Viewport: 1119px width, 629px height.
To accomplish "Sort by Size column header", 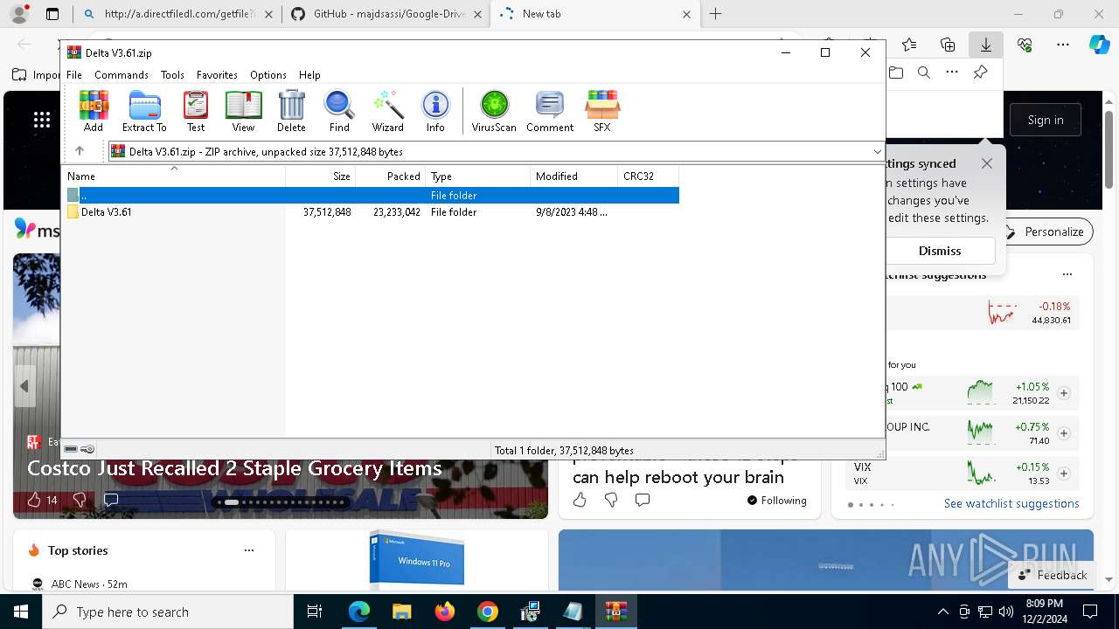I will coord(321,176).
